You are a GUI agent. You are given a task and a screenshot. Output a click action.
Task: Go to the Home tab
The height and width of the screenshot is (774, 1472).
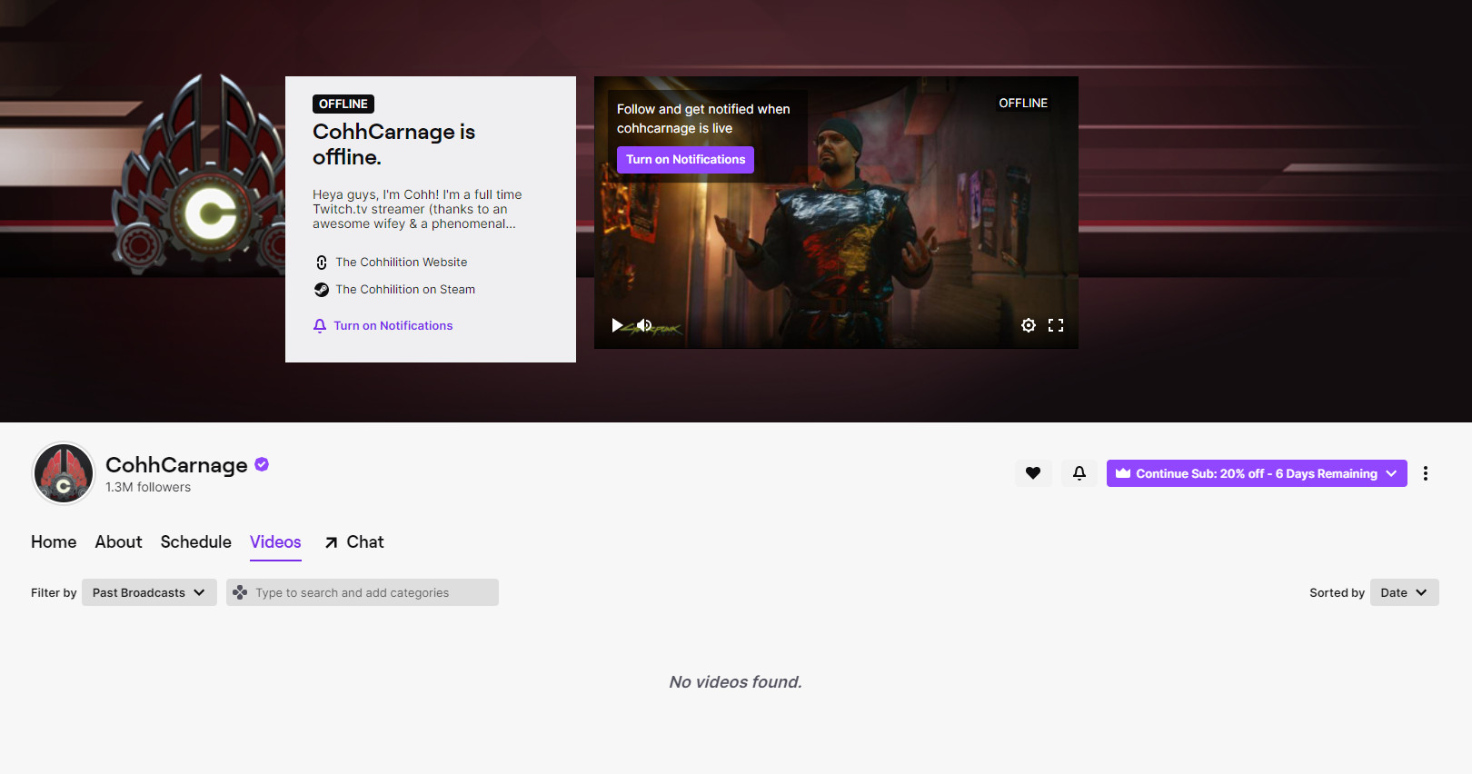tap(54, 542)
